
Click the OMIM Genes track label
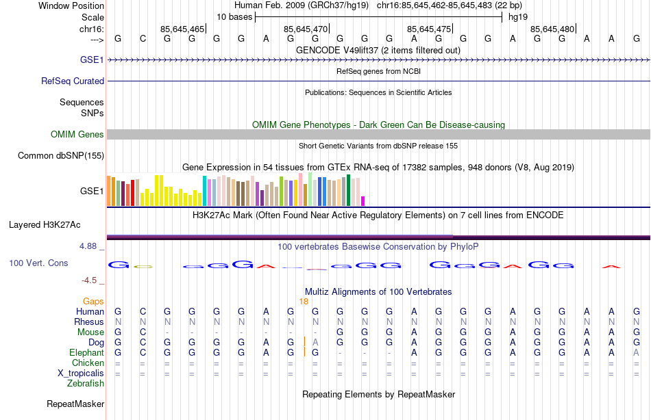tap(77, 134)
